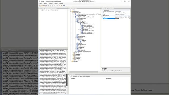Collapse the ModifyPartitions tree expander
Viewport: 169px width, 95px height.
[x=79, y=29]
